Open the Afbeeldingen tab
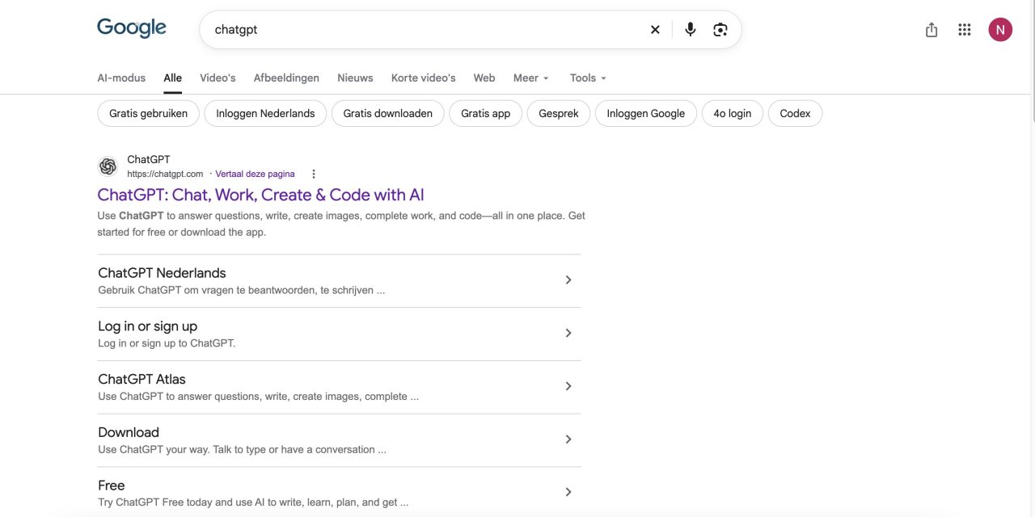The image size is (1035, 517). (286, 78)
